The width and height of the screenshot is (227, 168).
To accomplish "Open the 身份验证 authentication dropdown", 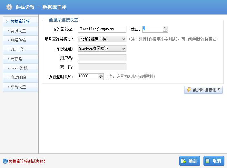I will tap(102, 48).
